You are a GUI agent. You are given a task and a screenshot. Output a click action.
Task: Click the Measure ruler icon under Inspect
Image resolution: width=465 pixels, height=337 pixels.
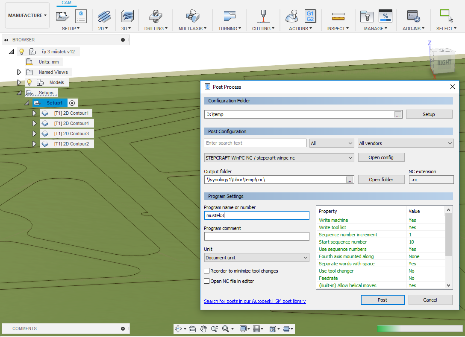click(x=338, y=16)
